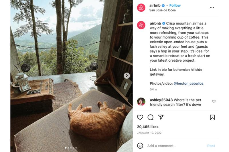Open ashley25043's profile picture

[141, 102]
